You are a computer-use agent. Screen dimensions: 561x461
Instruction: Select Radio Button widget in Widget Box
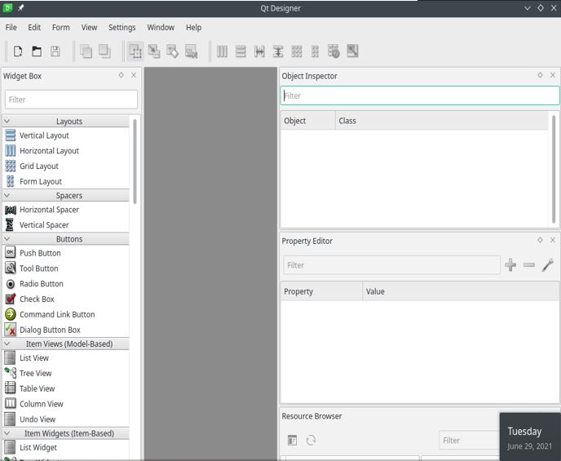[x=41, y=284]
